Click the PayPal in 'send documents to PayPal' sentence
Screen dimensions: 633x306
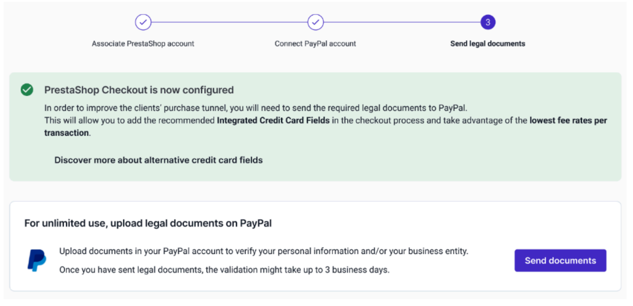click(453, 108)
